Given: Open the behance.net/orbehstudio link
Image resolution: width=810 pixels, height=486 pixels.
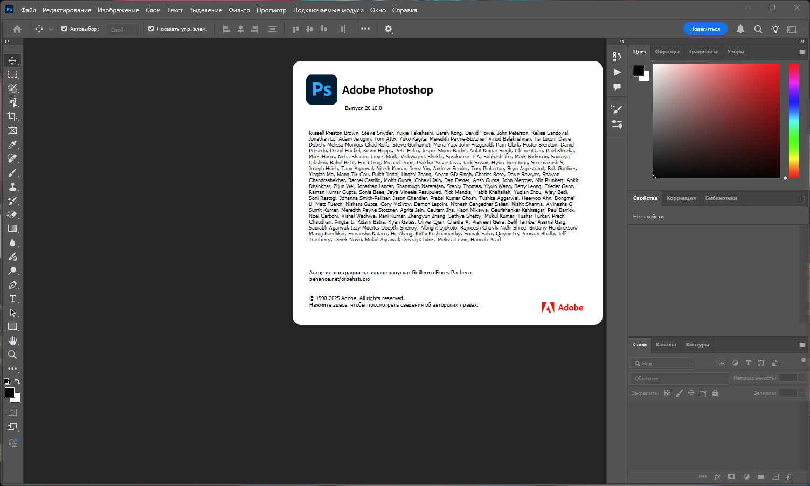Looking at the screenshot, I should (340, 279).
